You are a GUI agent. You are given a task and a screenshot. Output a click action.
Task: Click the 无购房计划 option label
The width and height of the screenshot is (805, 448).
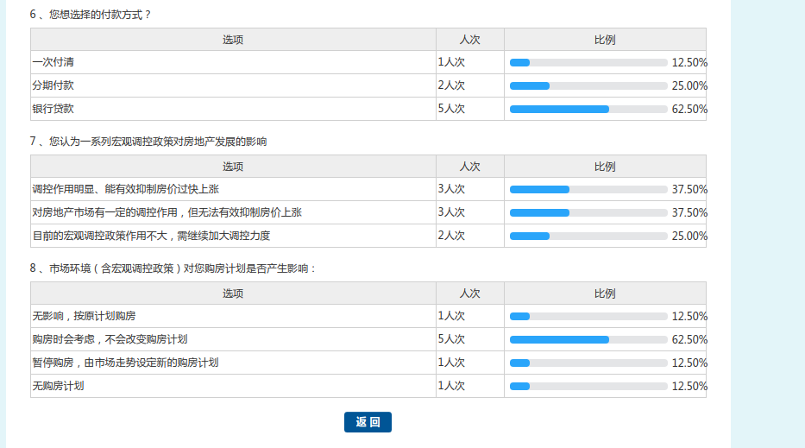click(58, 386)
